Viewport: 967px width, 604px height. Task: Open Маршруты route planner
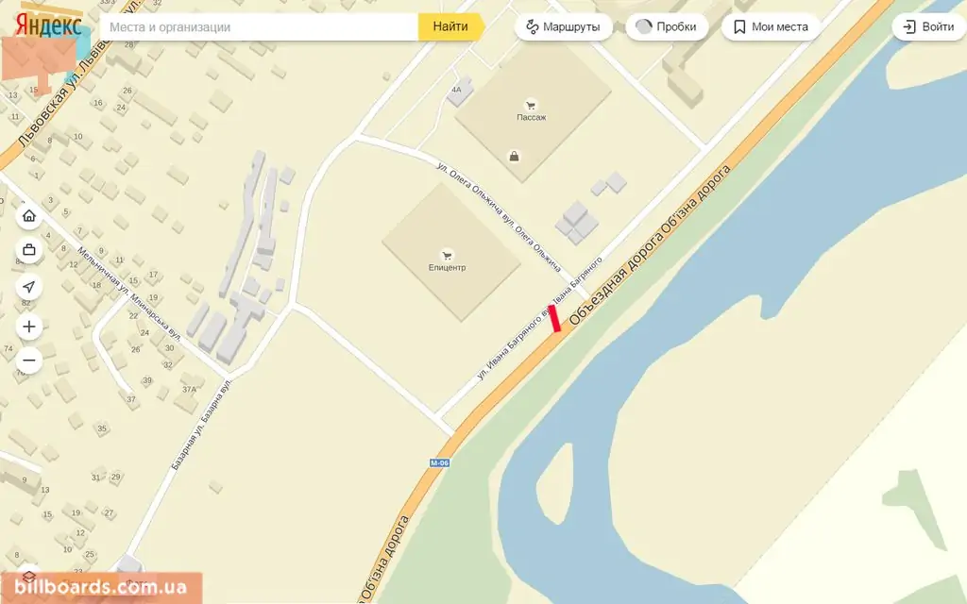pos(564,26)
